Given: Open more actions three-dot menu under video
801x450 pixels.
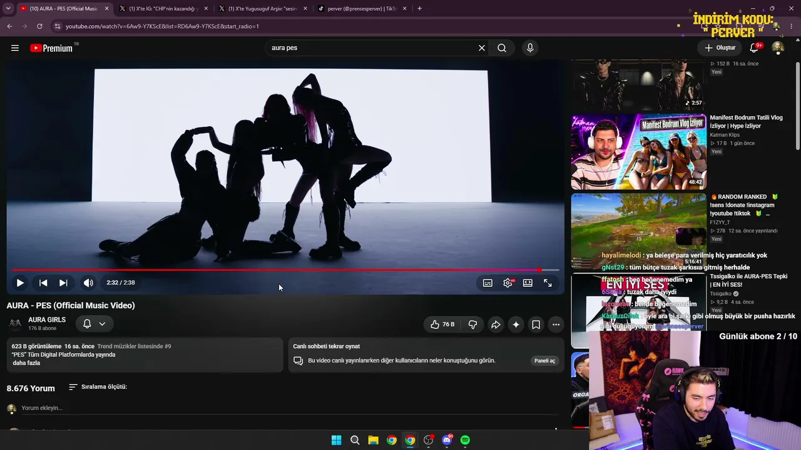Looking at the screenshot, I should [x=556, y=324].
